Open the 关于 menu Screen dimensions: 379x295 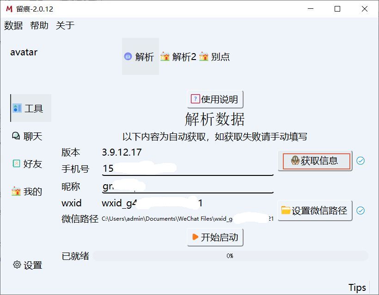click(x=64, y=26)
